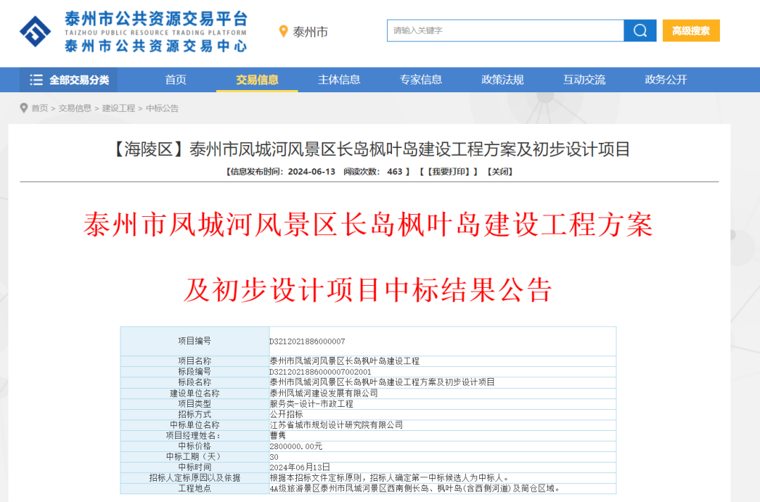This screenshot has width=760, height=502.
Task: Open the 首页 navigation tab
Action: click(x=176, y=80)
